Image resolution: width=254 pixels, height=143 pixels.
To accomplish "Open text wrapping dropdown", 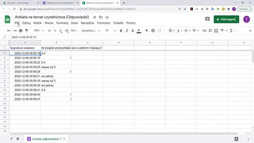I will 188,31.
